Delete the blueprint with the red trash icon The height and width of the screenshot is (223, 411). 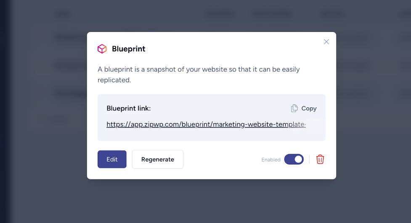[x=320, y=159]
